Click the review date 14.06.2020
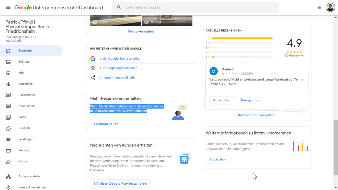Image resolution: width=338 pixels, height=190 pixels. [x=246, y=73]
